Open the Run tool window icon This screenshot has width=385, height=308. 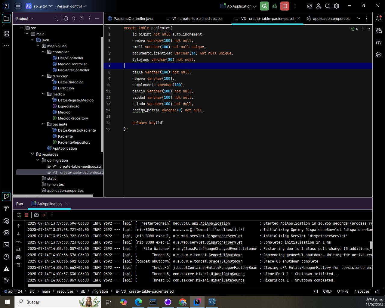pyautogui.click(x=6, y=197)
